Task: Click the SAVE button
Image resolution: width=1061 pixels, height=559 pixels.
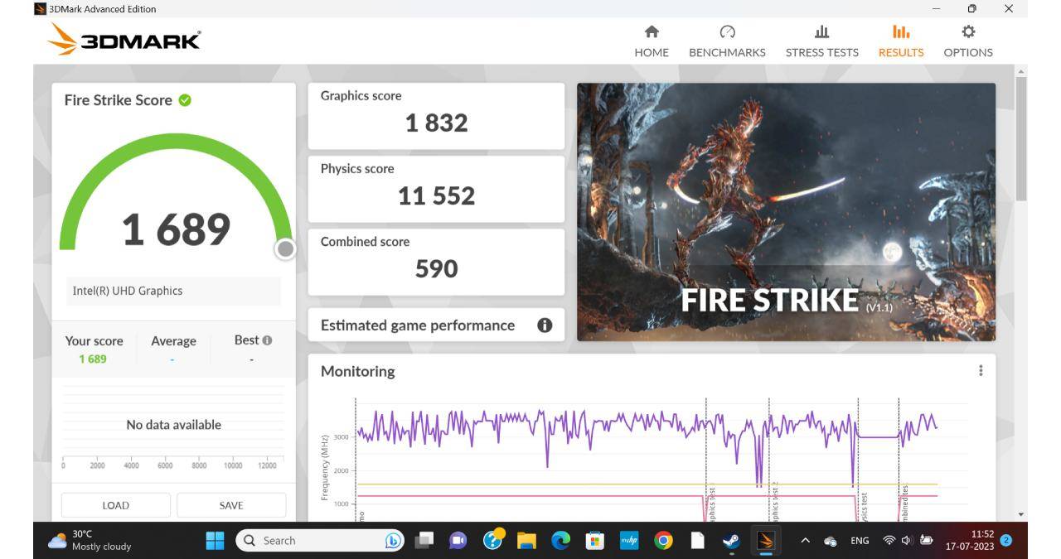Action: pos(231,505)
